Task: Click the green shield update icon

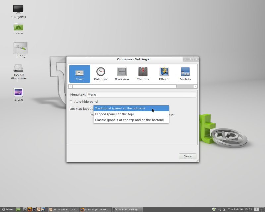Action: [x=214, y=209]
